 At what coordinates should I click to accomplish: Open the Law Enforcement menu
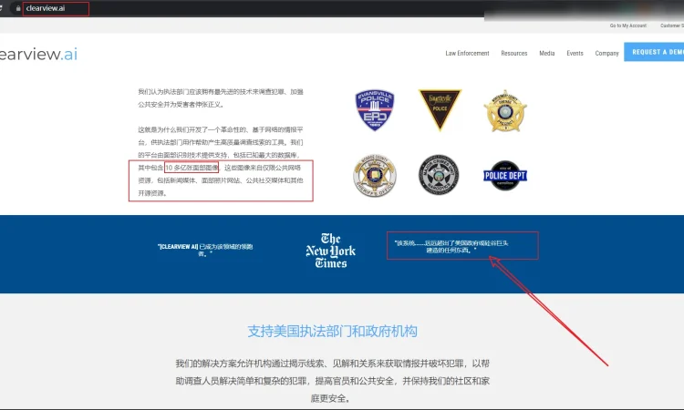467,53
